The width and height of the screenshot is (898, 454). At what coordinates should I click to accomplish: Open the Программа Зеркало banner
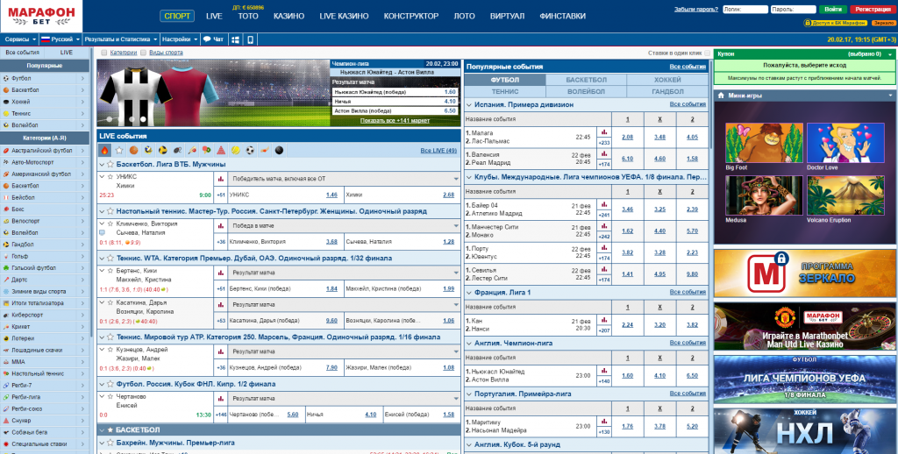pos(805,273)
